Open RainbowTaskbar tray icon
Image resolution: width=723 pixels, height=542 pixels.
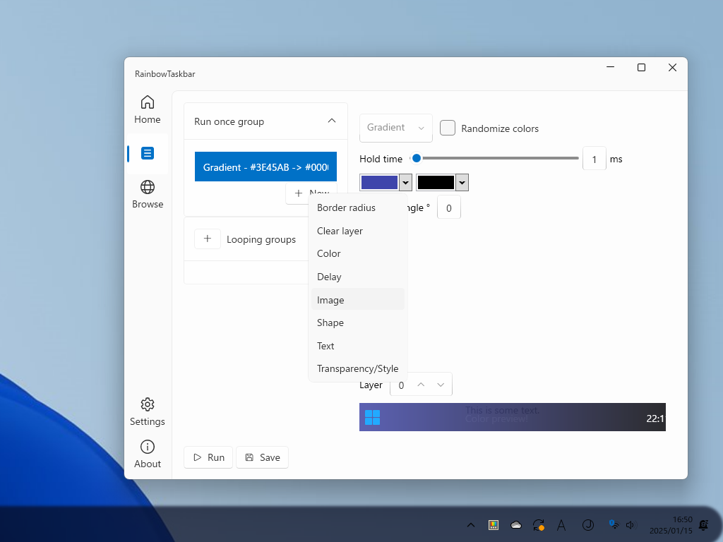point(494,525)
